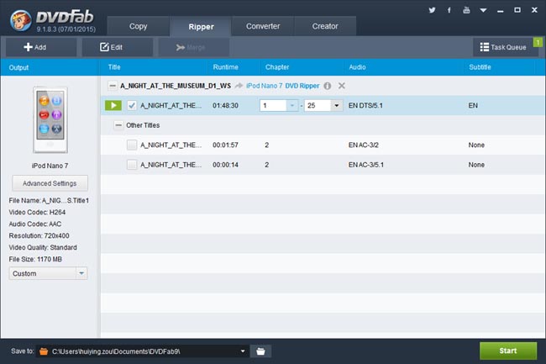Open Advanced Settings
This screenshot has width=546, height=364.
coord(50,183)
